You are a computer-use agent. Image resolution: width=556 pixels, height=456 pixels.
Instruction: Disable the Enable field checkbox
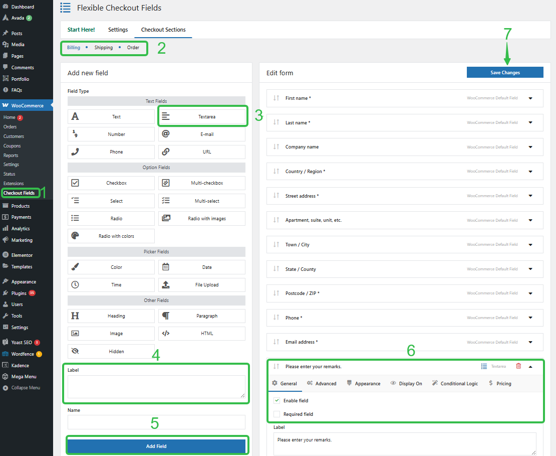(x=276, y=400)
